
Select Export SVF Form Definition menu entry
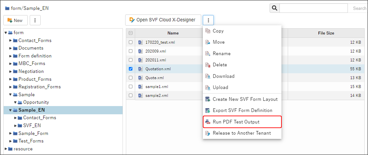pyautogui.click(x=242, y=110)
